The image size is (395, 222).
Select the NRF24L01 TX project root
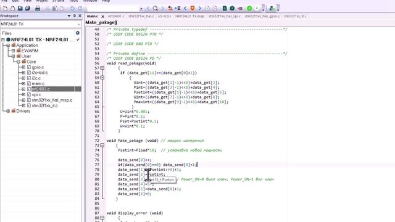coord(43,39)
